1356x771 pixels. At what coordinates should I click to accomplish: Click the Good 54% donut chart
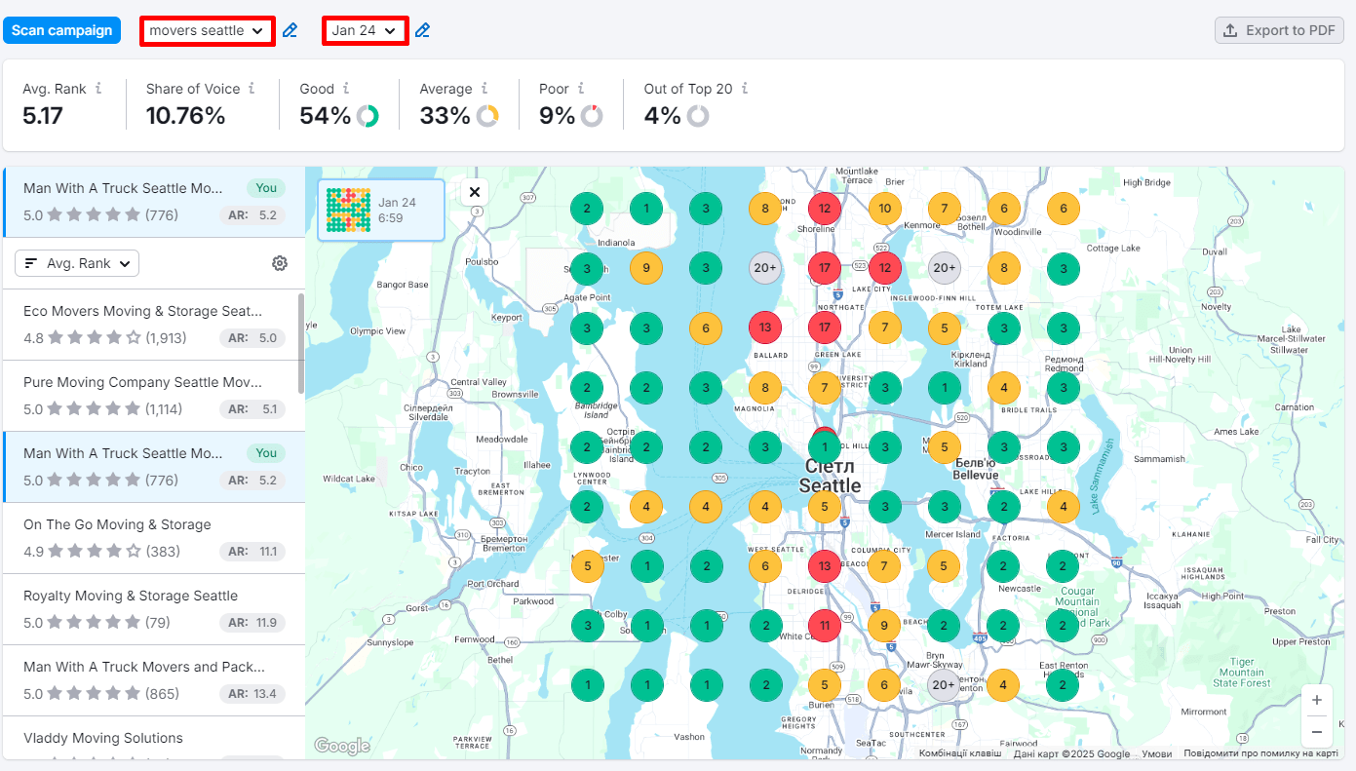(x=368, y=116)
